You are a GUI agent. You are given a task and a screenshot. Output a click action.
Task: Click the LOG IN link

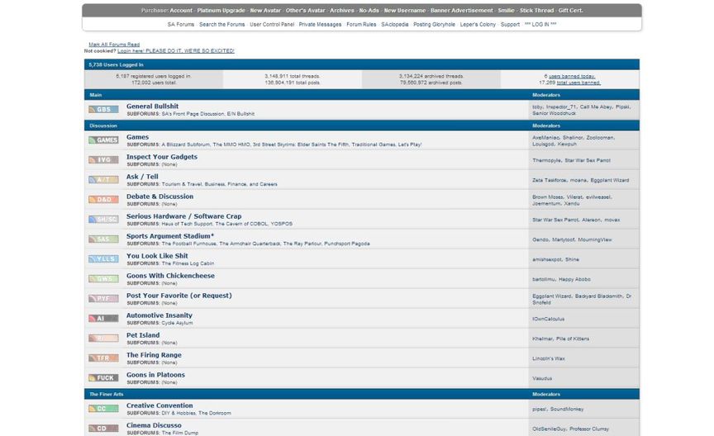(540, 25)
